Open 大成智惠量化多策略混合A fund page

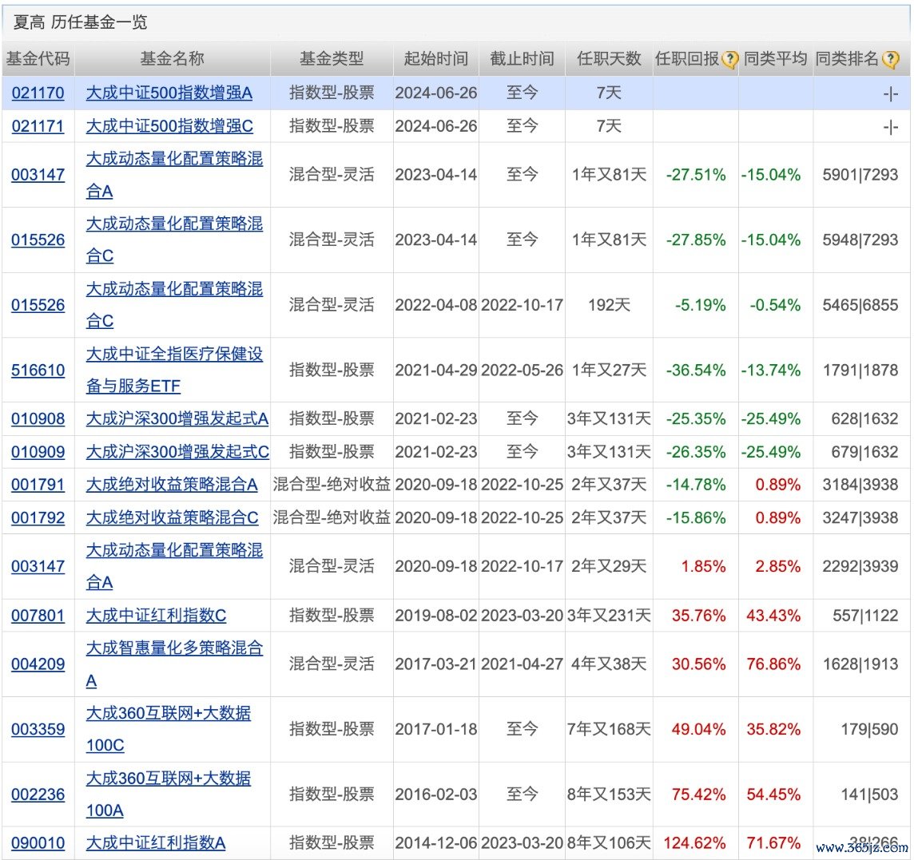(174, 648)
